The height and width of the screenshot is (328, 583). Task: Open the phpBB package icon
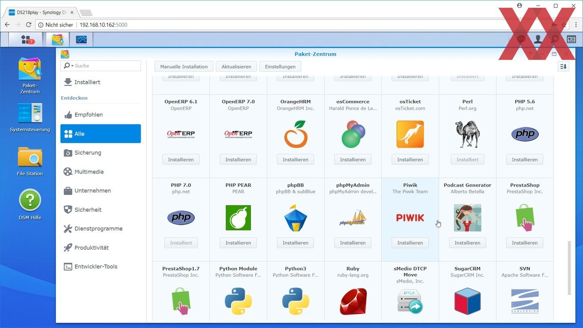click(295, 218)
